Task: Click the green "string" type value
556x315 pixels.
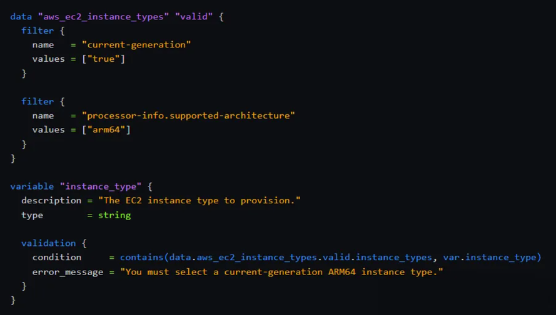Action: click(x=114, y=215)
